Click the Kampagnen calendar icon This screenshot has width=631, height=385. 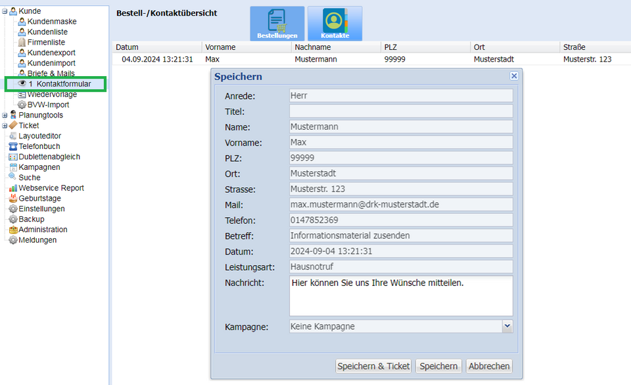click(x=13, y=167)
